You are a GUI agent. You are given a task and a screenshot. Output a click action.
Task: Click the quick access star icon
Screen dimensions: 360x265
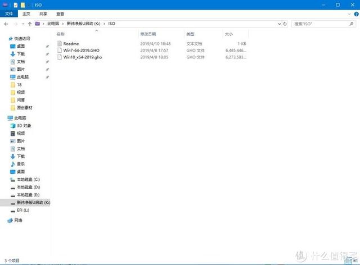pos(11,39)
